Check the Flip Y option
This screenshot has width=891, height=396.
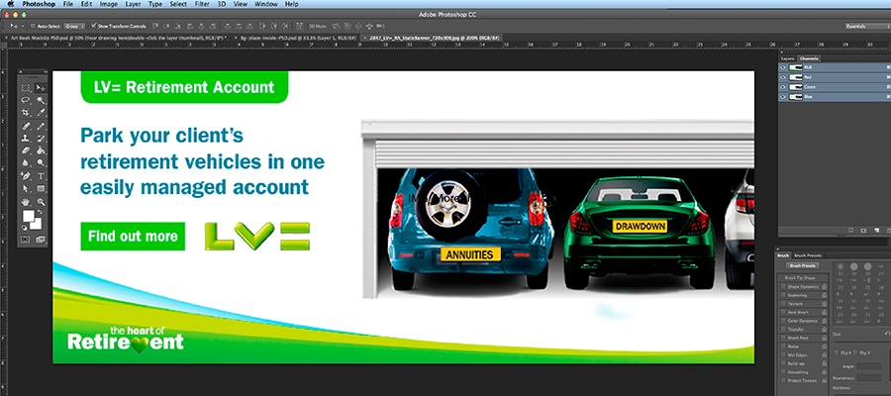pos(855,352)
